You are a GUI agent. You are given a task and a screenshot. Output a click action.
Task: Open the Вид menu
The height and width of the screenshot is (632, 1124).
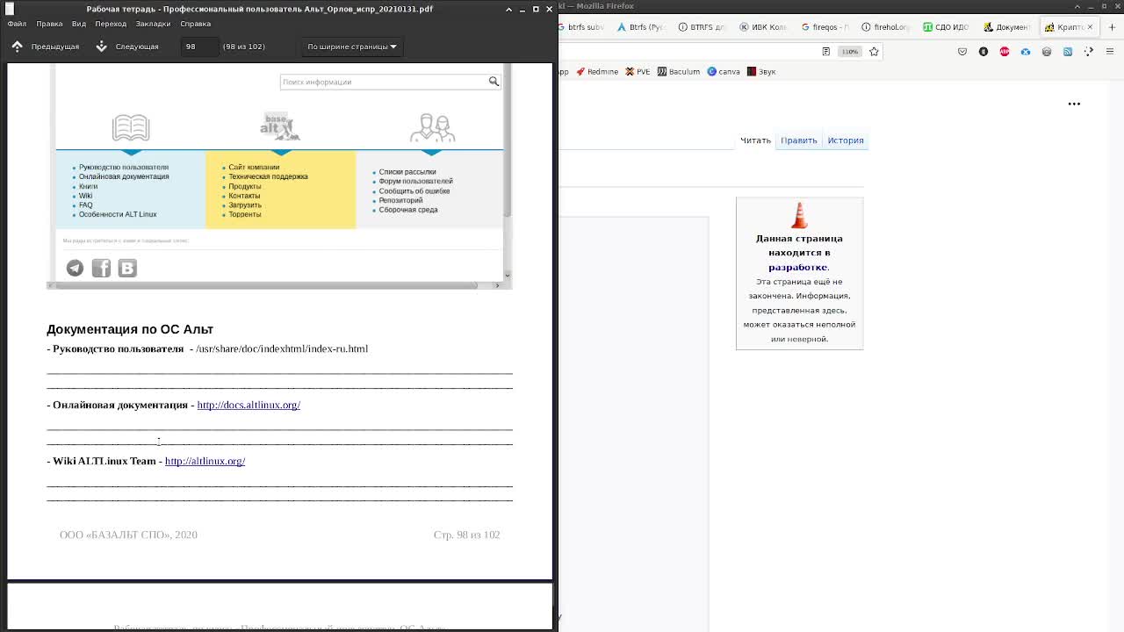point(79,24)
